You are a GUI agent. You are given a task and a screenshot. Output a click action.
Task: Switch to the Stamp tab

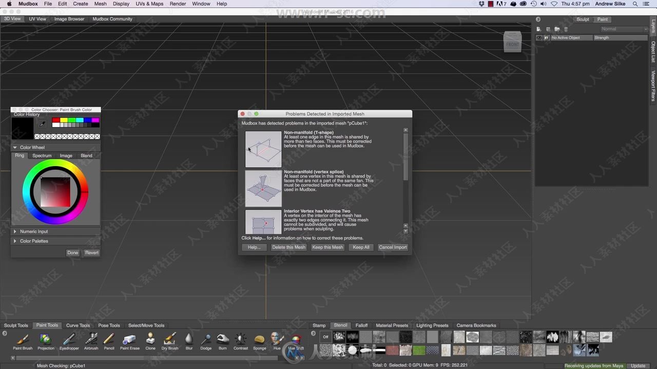tap(319, 325)
